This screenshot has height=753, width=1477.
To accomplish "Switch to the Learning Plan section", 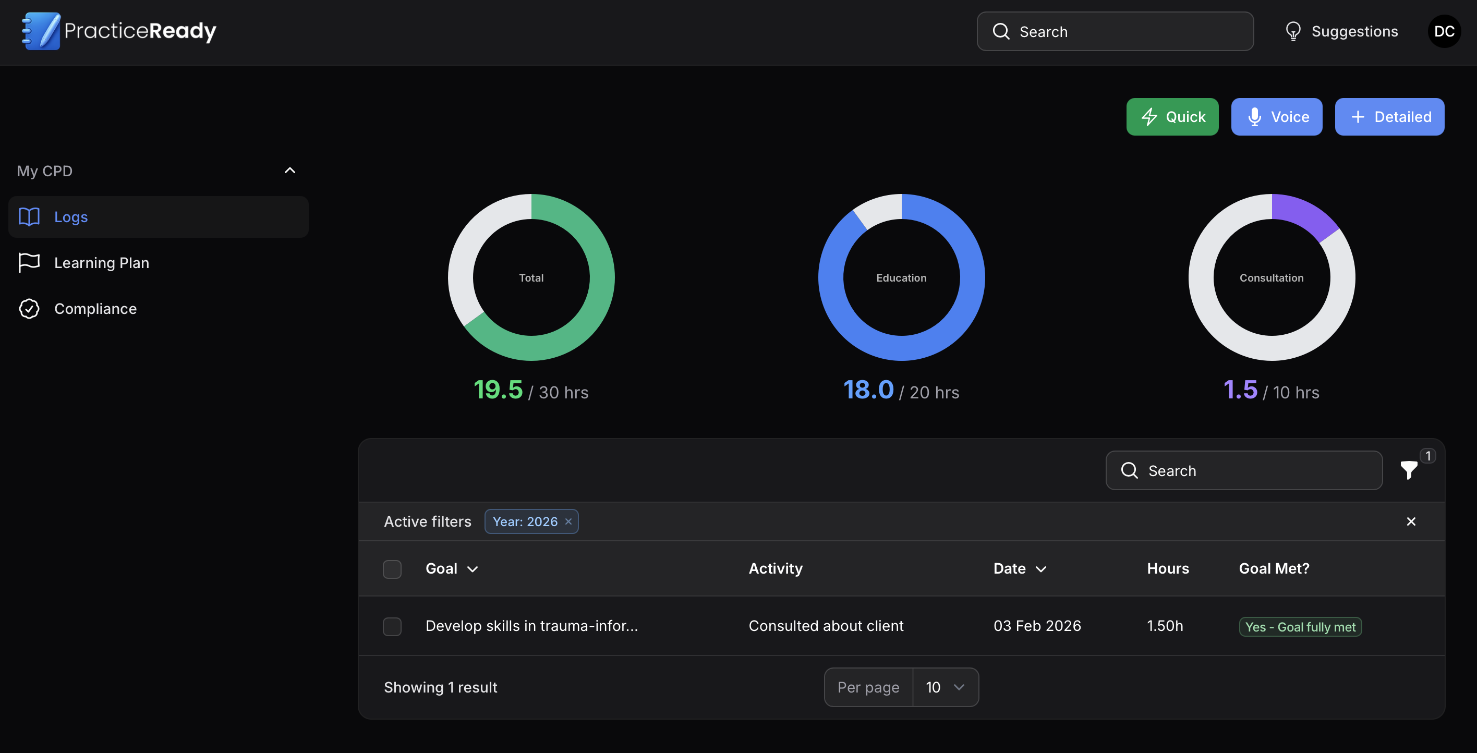I will coord(102,263).
